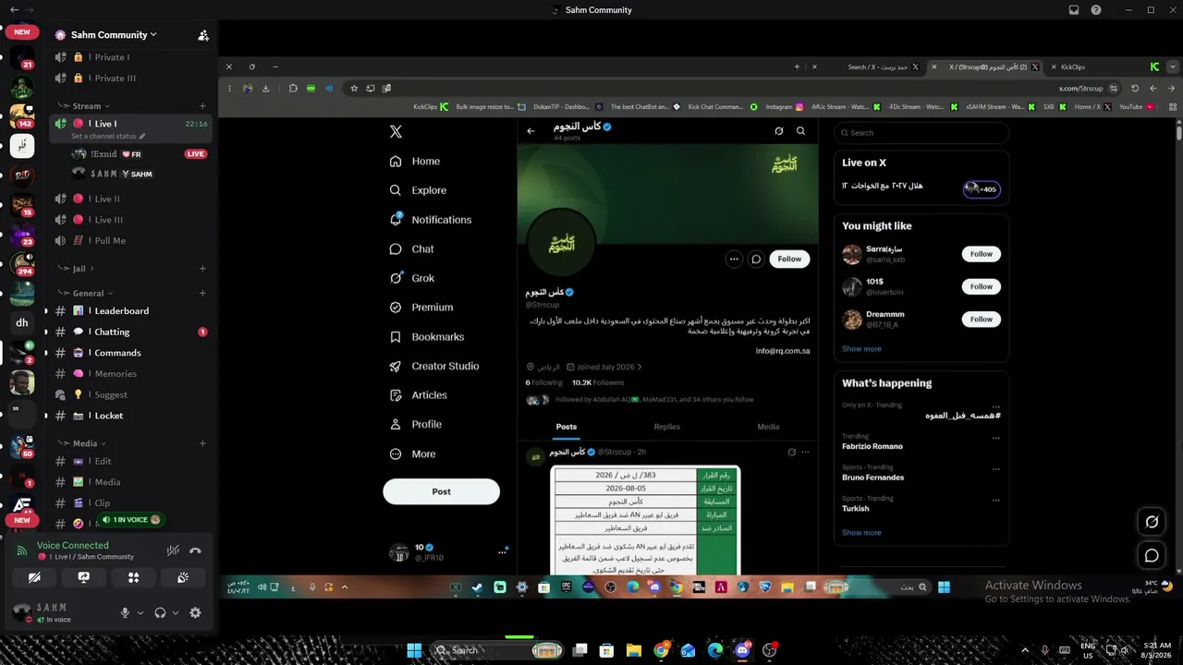Open microphone input options arrow
This screenshot has height=665, width=1183.
point(140,612)
